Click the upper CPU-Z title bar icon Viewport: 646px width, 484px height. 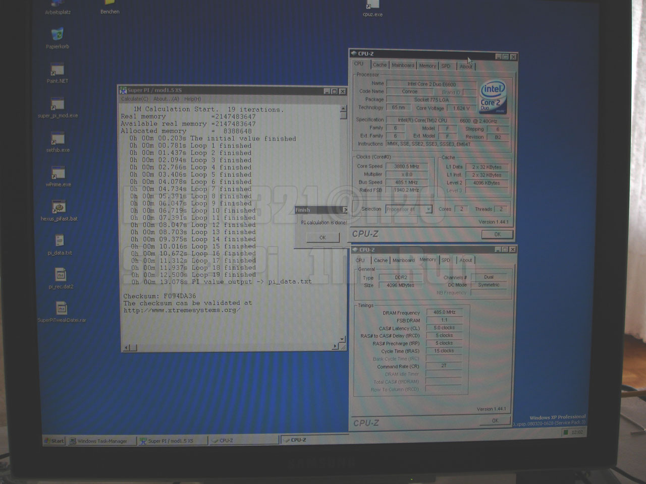[x=353, y=53]
